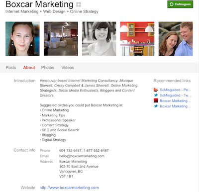Click address line 302-70 East 2nd Avenue

pyautogui.click(x=79, y=167)
